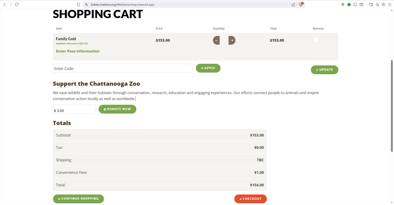
Task: Click the Tax $0.00 value
Action: tap(259, 147)
